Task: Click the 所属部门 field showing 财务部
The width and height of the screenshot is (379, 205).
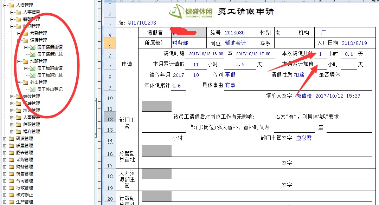Action: tap(188, 43)
